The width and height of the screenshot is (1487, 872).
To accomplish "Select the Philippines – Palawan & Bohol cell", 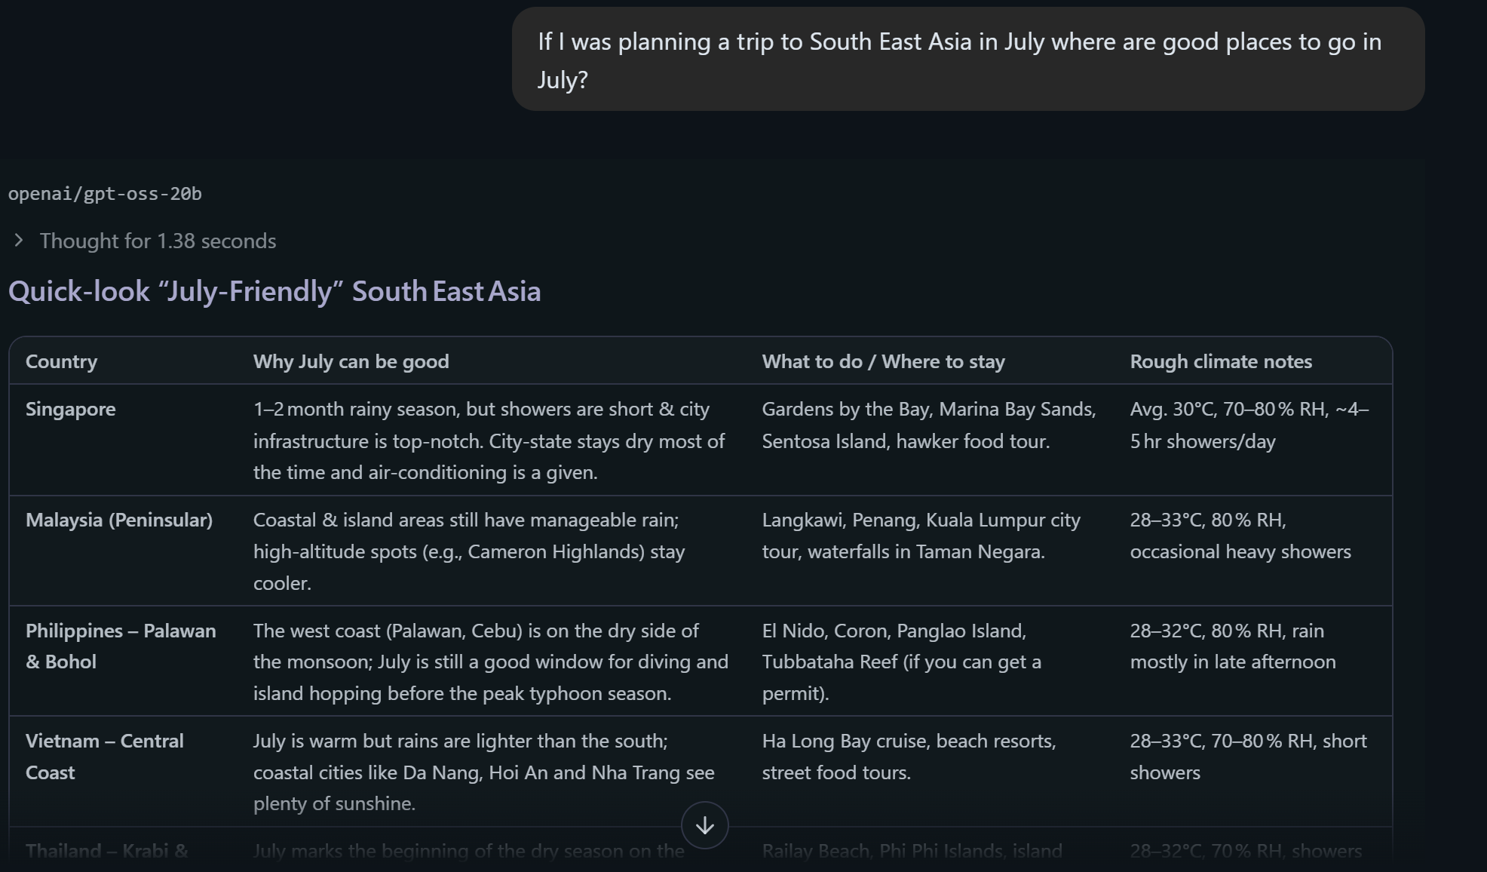I will point(121,646).
